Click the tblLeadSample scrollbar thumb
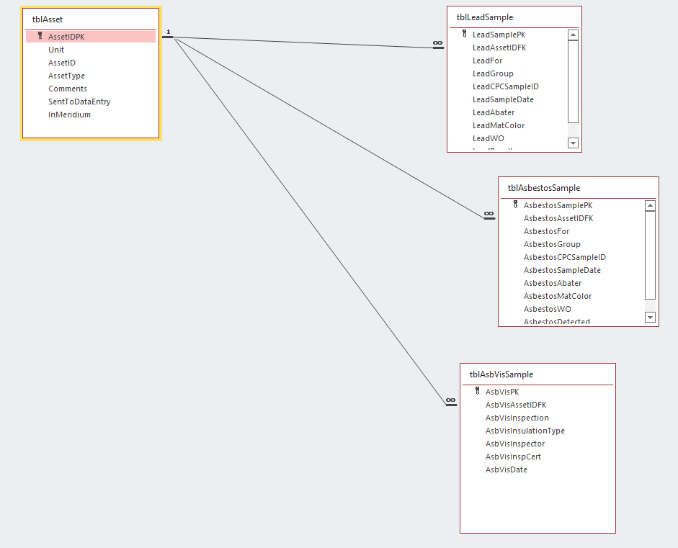Viewport: 678px width, 548px height. pyautogui.click(x=573, y=81)
